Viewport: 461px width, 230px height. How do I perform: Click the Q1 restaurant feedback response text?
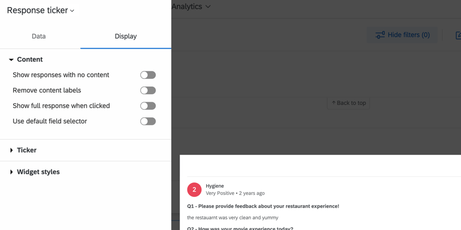233,218
